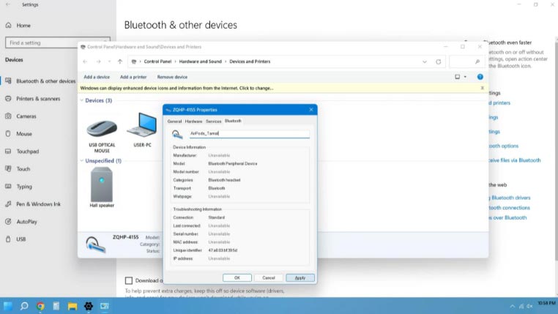Dismiss the yellow information bar
Viewport: 558px width, 314px height.
click(482, 88)
